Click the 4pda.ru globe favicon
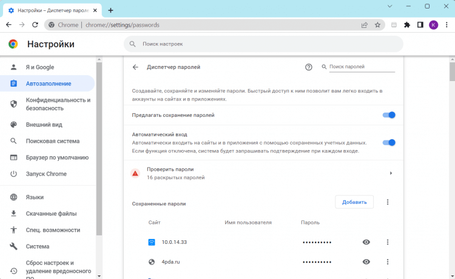This screenshot has width=455, height=279. click(152, 261)
